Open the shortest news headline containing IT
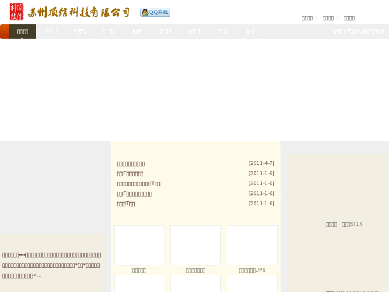 (126, 204)
